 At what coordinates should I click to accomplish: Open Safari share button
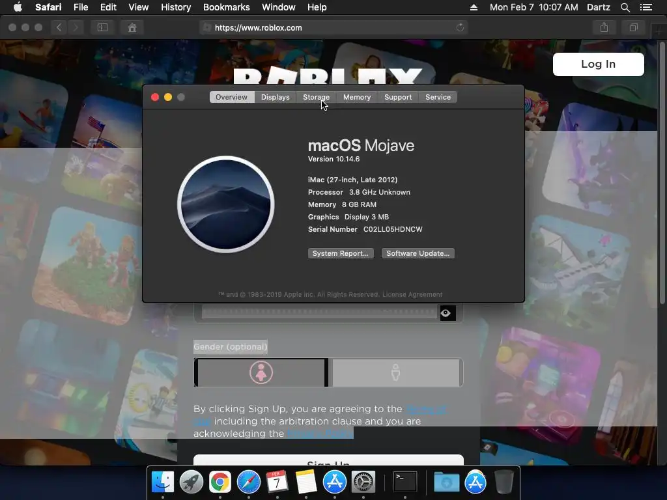point(604,27)
